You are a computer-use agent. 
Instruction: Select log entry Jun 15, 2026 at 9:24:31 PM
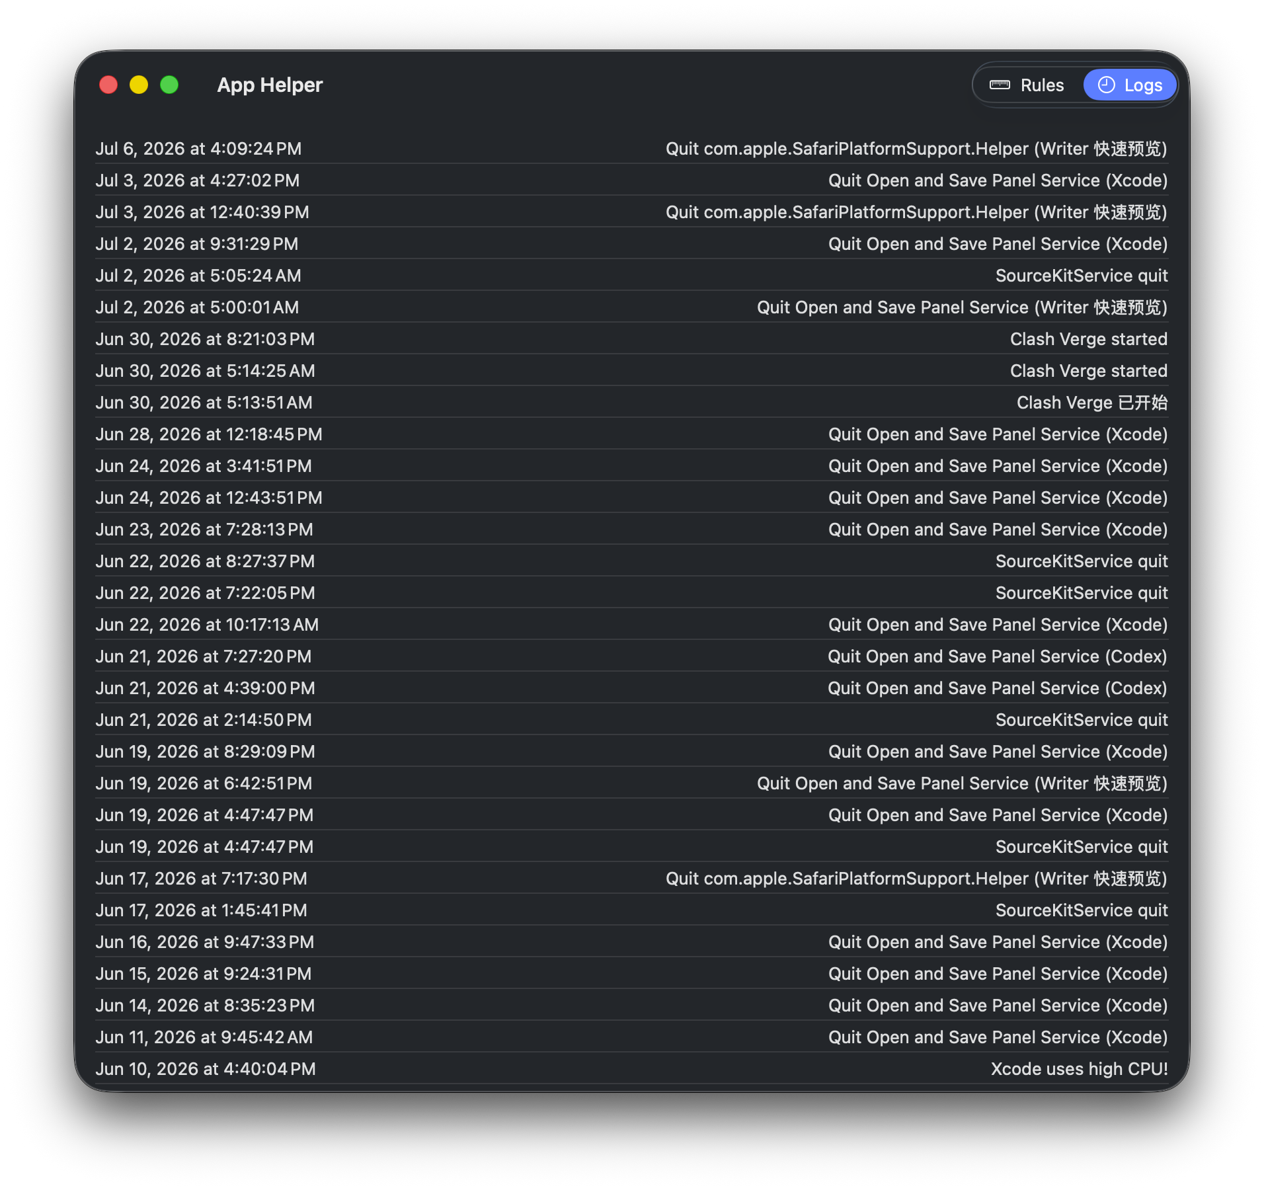tap(631, 974)
